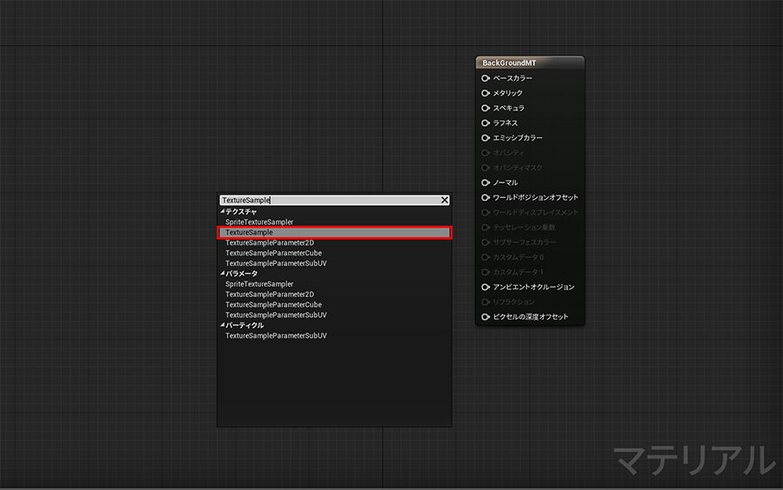Click the メタリック input pin circle

486,93
